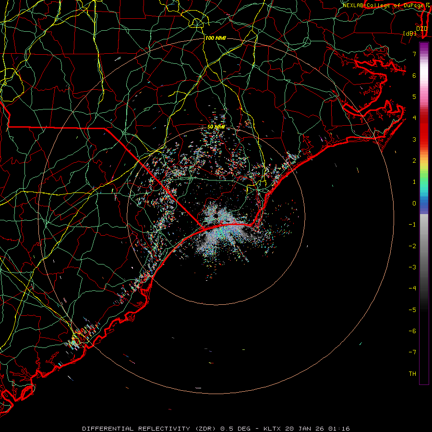This screenshot has width=432, height=432.
Task: Click the legend value 5
Action: point(414,96)
